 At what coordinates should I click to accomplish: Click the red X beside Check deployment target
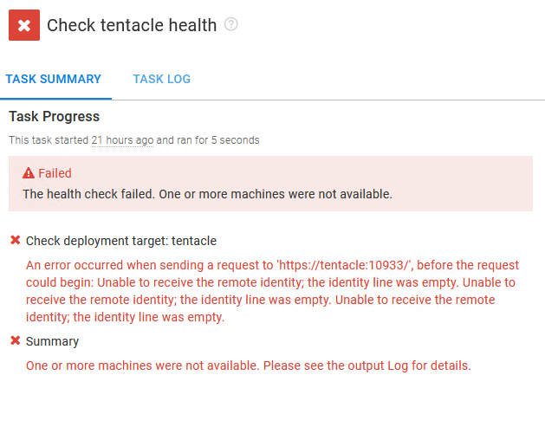(x=16, y=240)
